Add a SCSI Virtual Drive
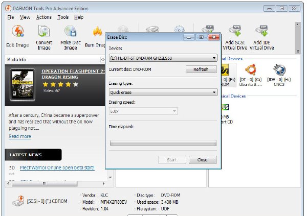The width and height of the screenshot is (307, 216). (235, 37)
